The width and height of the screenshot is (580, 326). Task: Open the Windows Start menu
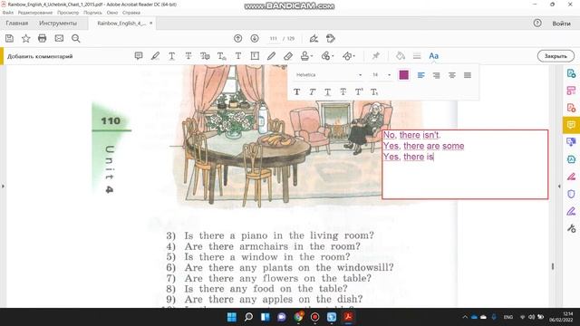click(232, 317)
